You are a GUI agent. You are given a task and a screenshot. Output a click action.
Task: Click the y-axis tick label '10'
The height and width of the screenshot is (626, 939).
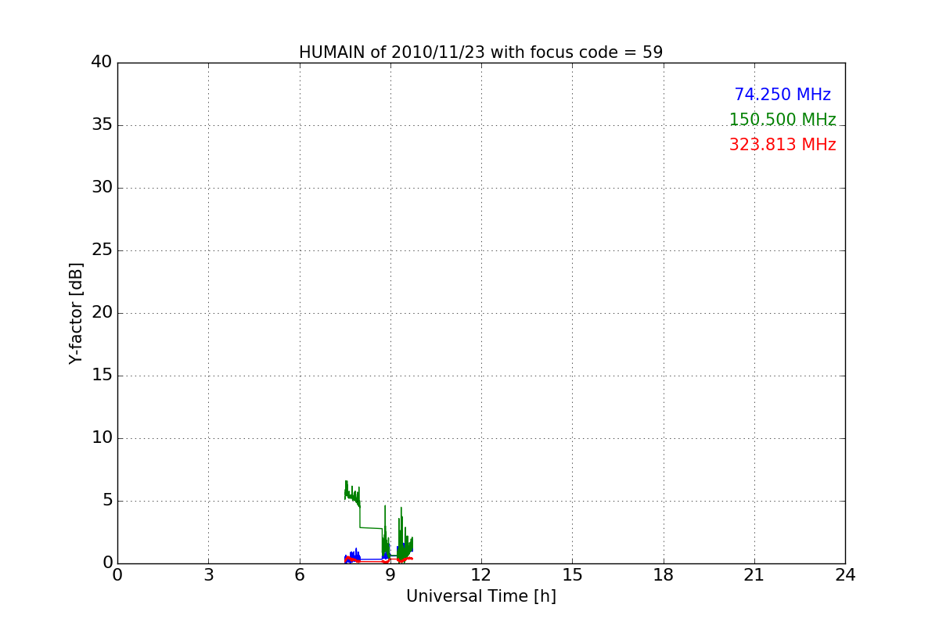[x=102, y=438]
